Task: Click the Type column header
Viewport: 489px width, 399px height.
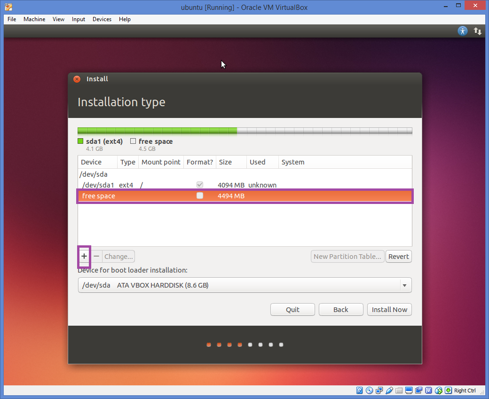Action: coord(128,162)
